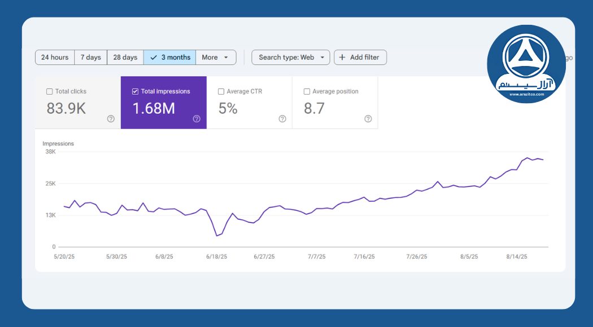Tick the Average position checkbox
593x327 pixels.
(307, 91)
